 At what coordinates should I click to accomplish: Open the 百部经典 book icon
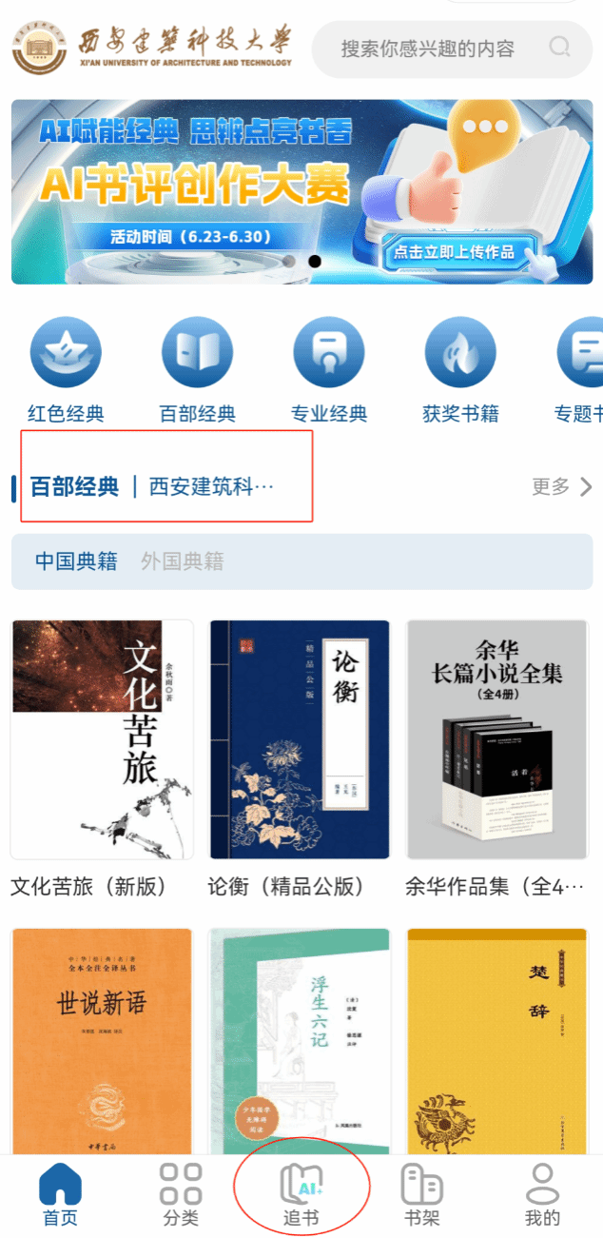(x=197, y=352)
